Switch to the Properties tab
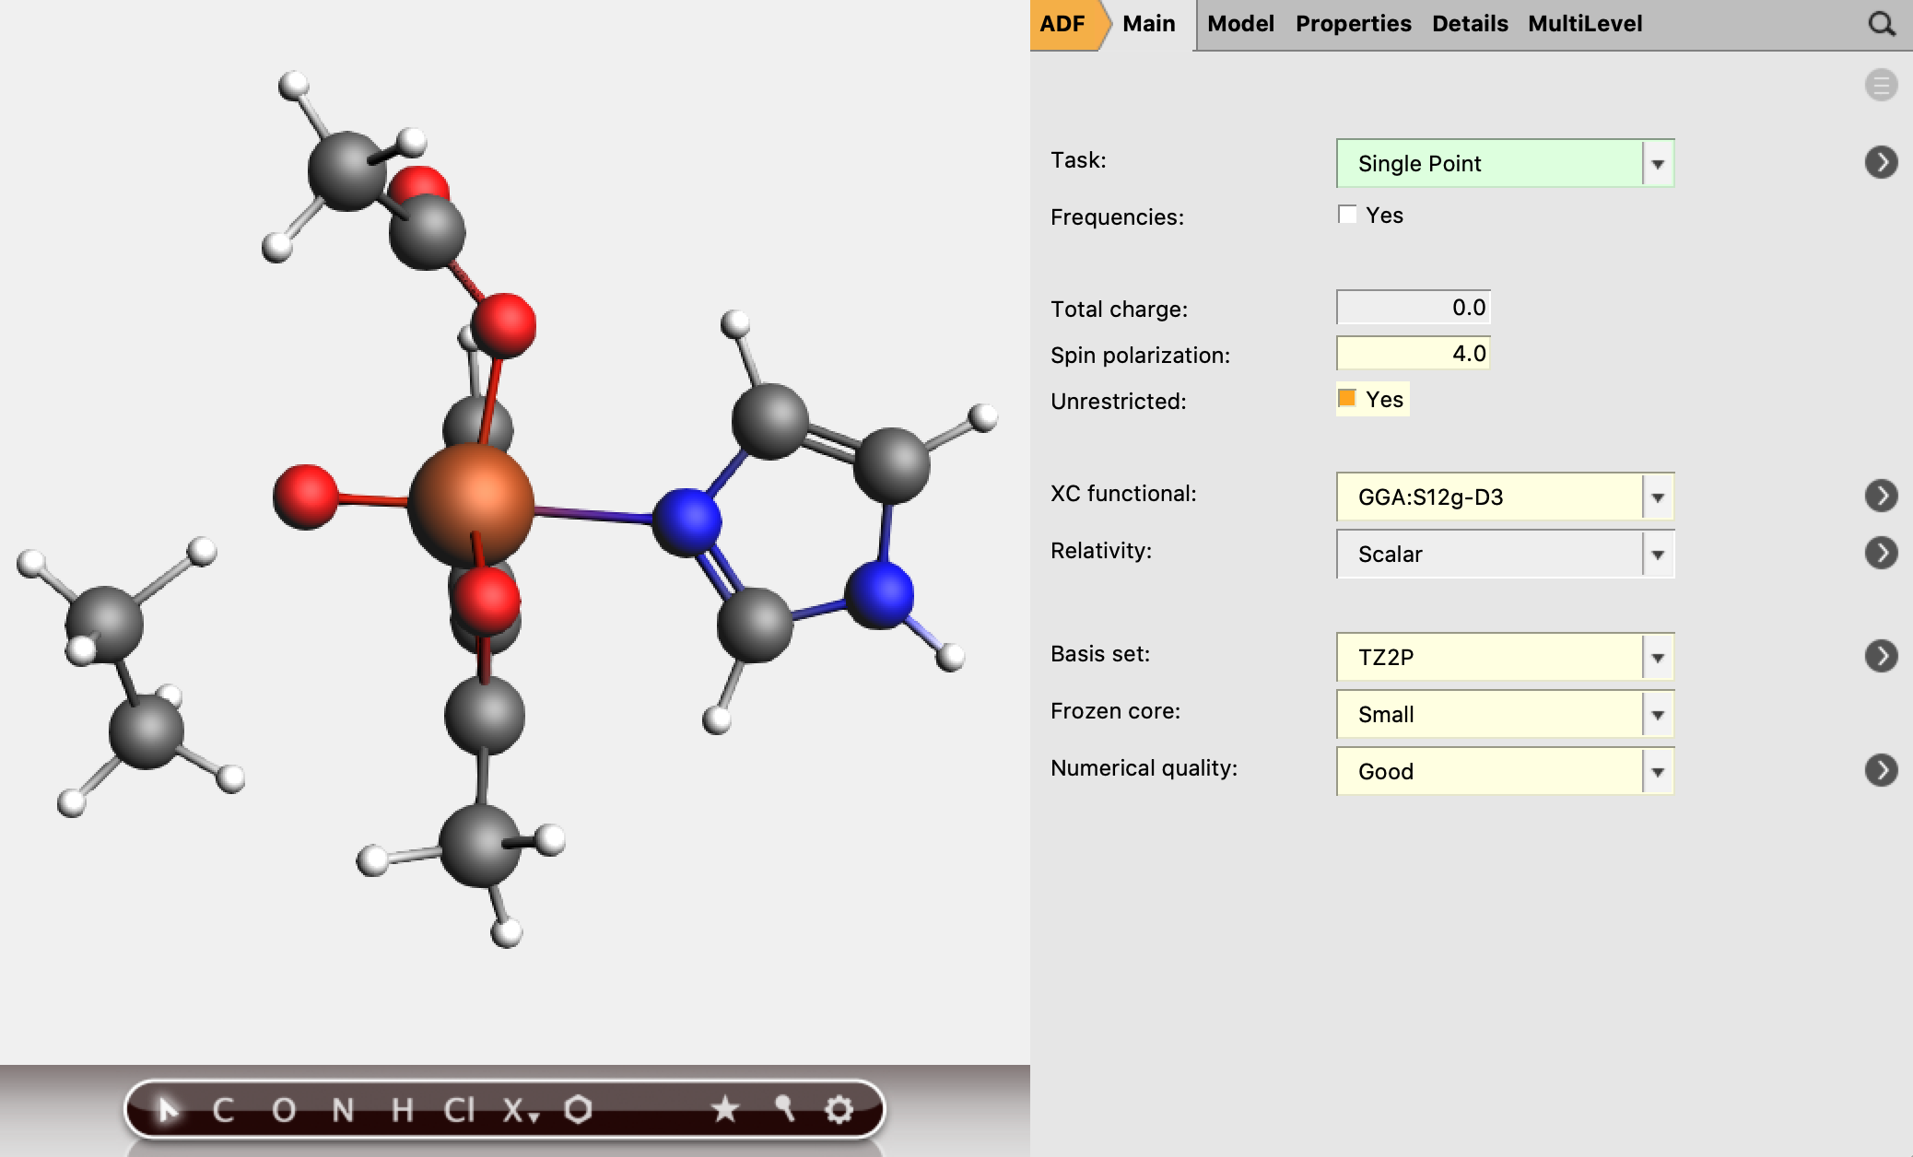Image resolution: width=1913 pixels, height=1157 pixels. [1352, 23]
